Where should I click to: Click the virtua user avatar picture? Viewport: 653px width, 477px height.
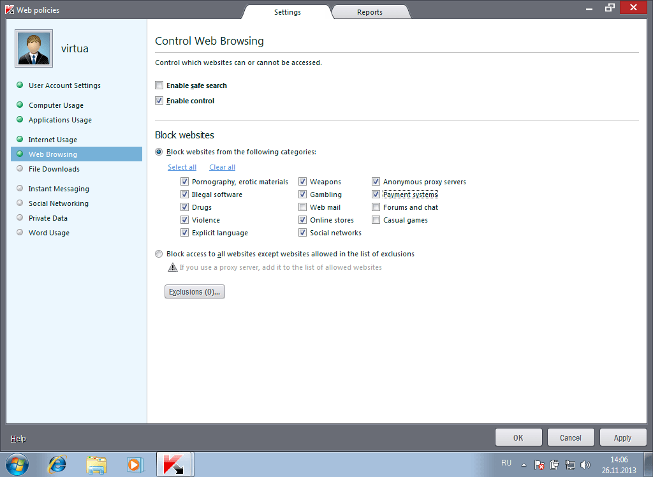point(34,48)
